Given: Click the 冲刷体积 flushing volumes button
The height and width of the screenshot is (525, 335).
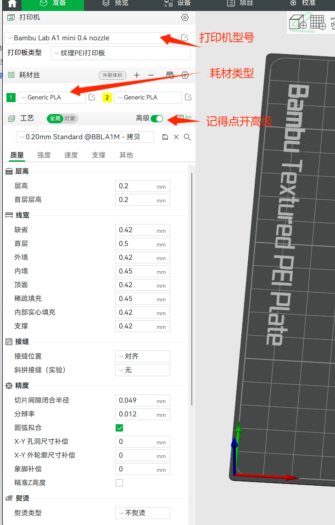Looking at the screenshot, I should click(x=112, y=75).
